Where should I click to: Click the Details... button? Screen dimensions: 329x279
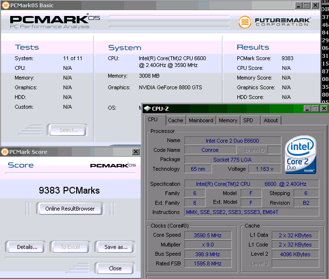tap(25, 247)
